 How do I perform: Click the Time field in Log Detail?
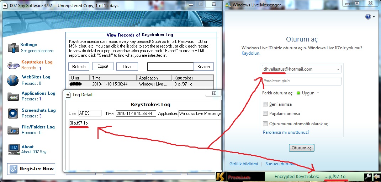pos(136,114)
